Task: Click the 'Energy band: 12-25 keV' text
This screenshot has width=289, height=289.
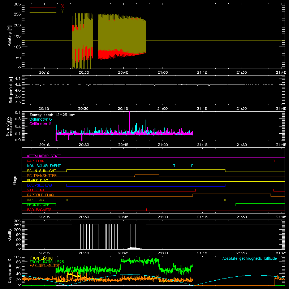Action: pyautogui.click(x=52, y=115)
